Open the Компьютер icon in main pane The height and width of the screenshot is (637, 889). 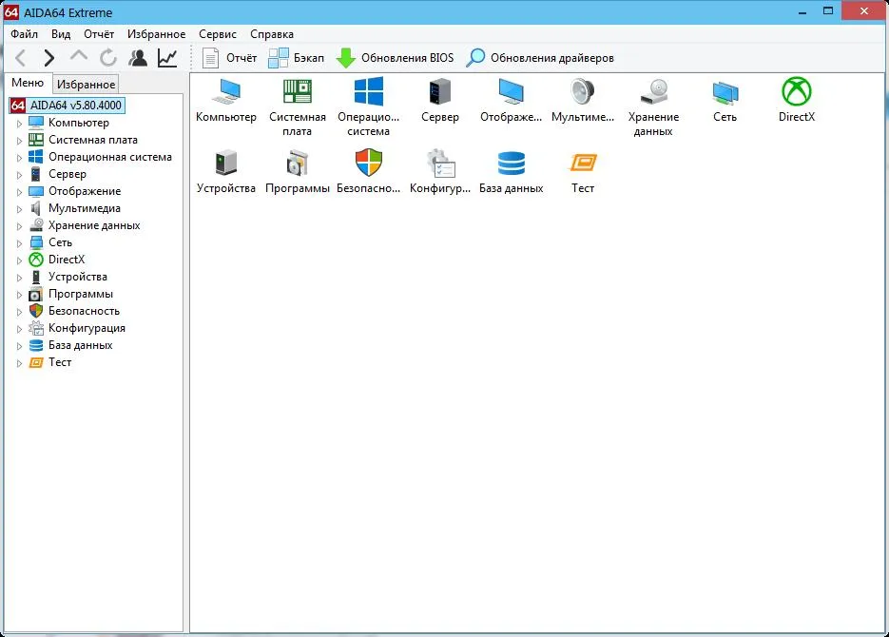pyautogui.click(x=226, y=92)
